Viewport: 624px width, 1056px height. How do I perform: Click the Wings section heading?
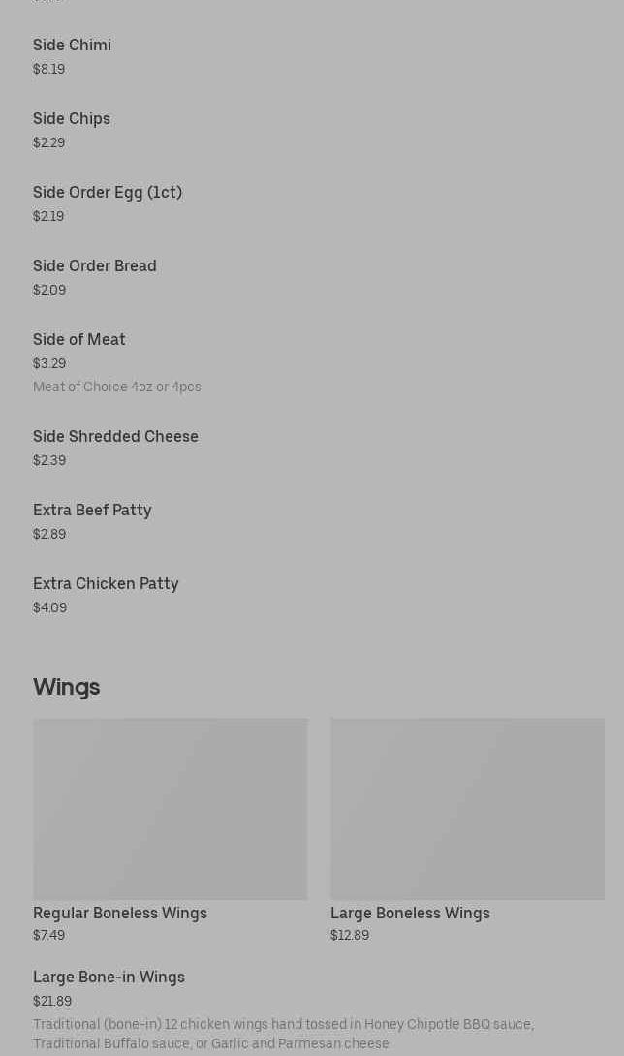66,686
